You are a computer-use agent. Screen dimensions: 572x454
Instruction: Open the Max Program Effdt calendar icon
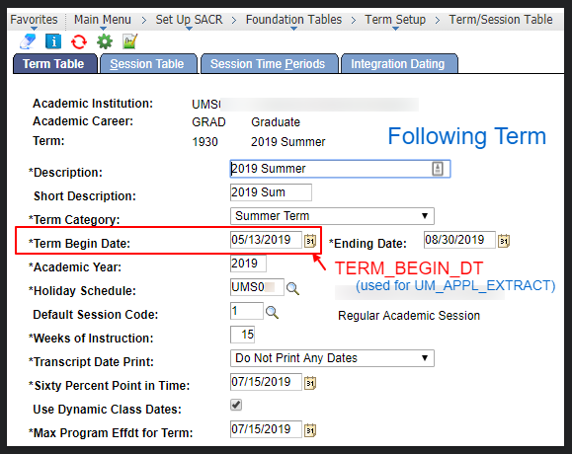[310, 430]
